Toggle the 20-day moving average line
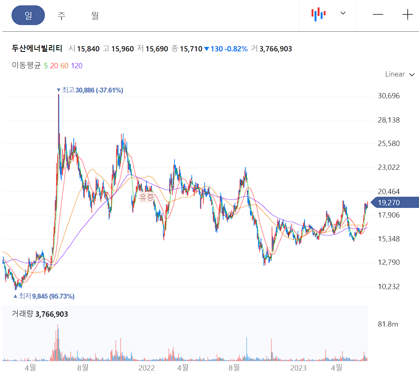The image size is (419, 378). [x=54, y=66]
